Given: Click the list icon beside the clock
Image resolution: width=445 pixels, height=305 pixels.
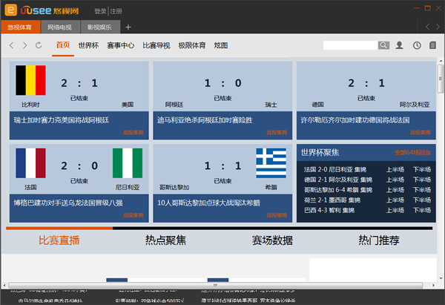Looking at the screenshot, I should pyautogui.click(x=433, y=45).
